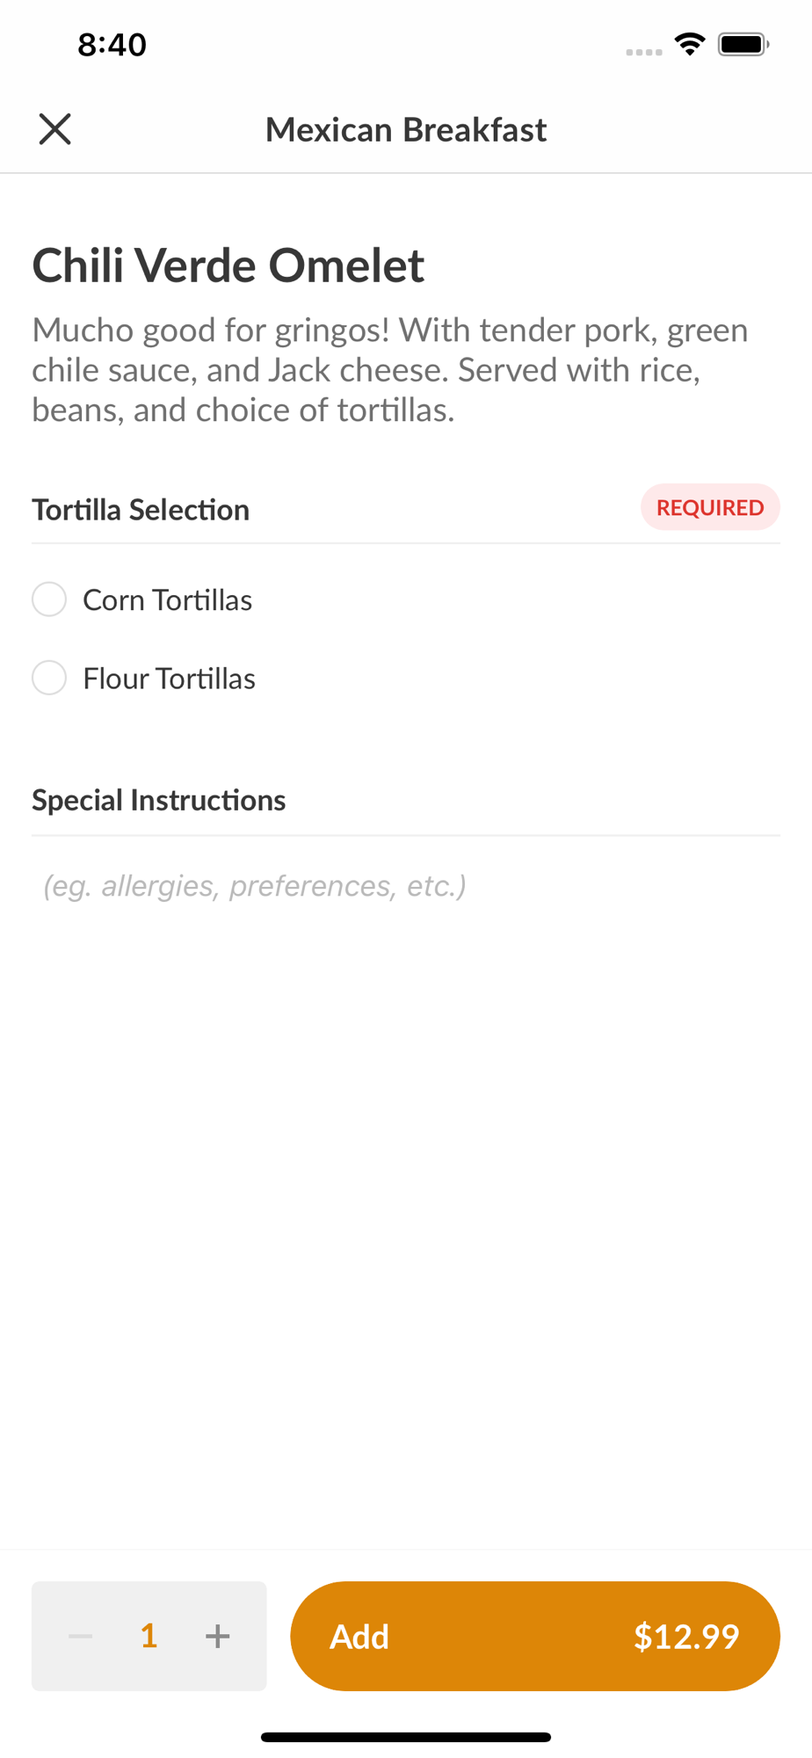Tap the Chili Verde Omelet title
Image resolution: width=812 pixels, height=1758 pixels.
pos(228,265)
